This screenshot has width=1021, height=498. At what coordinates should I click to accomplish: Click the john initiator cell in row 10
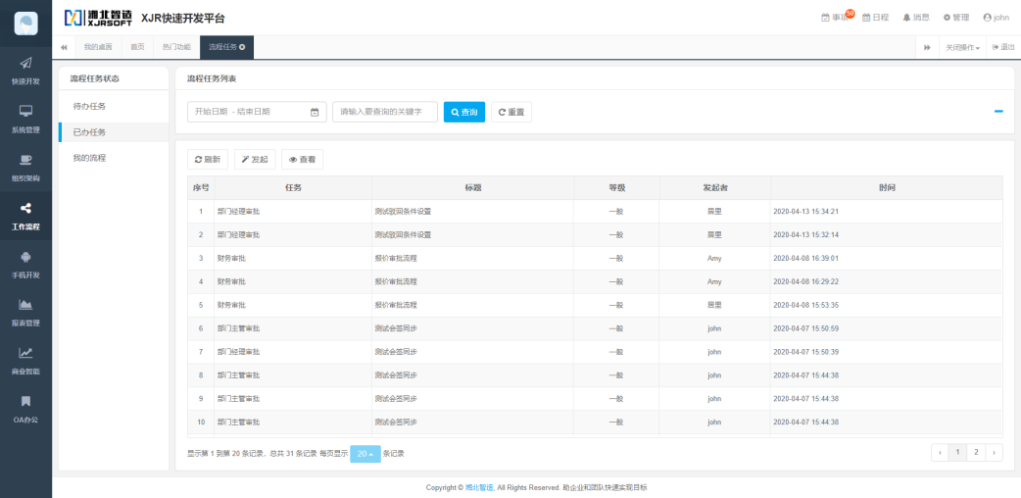coord(714,423)
